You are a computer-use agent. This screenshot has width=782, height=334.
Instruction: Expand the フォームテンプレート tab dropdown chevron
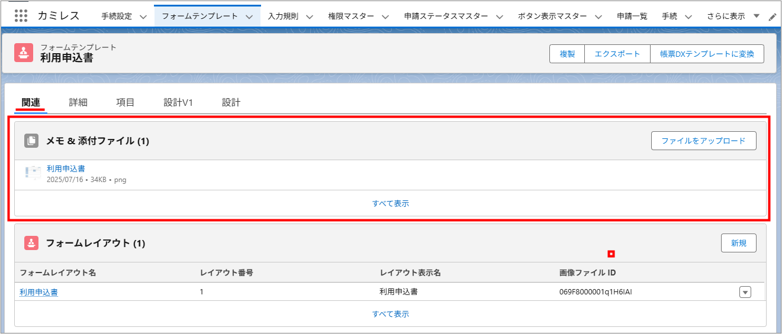click(x=249, y=17)
